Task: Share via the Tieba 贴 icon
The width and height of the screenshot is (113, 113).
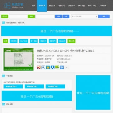Action: (43, 67)
